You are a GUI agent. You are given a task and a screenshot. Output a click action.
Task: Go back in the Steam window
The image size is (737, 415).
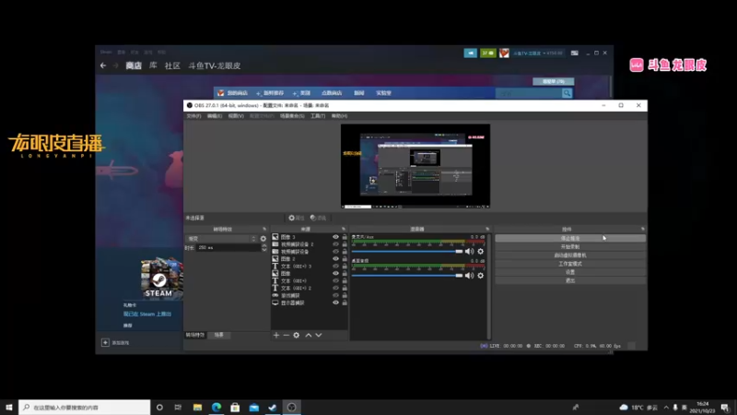tap(103, 65)
